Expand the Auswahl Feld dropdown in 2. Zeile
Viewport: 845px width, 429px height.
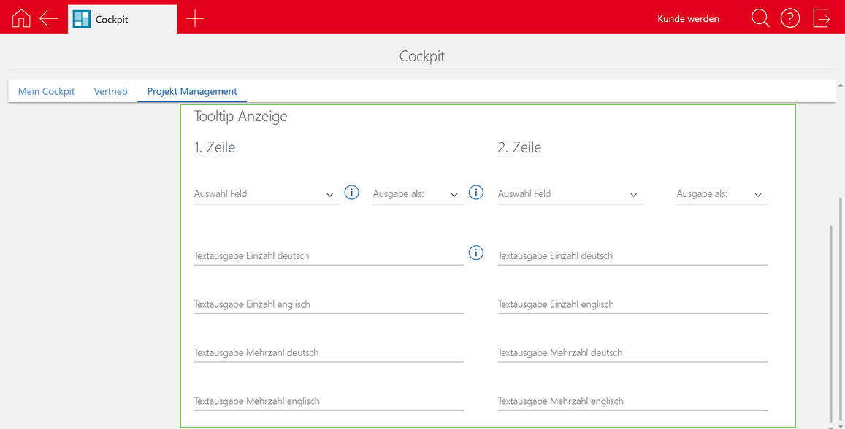pos(633,196)
